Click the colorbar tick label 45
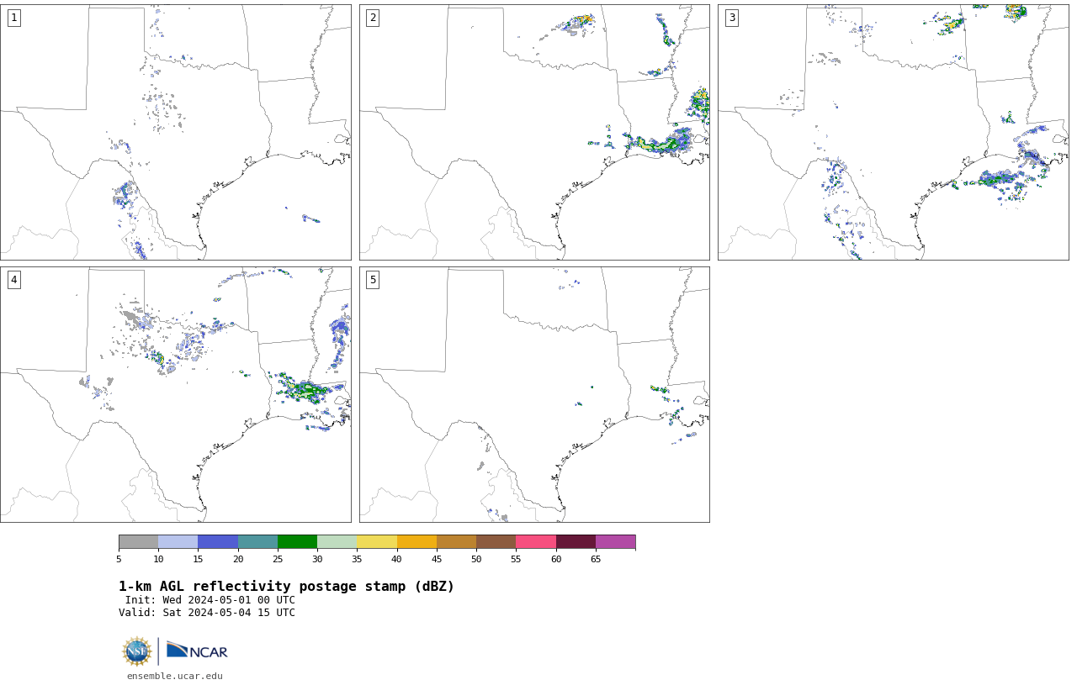 (437, 560)
